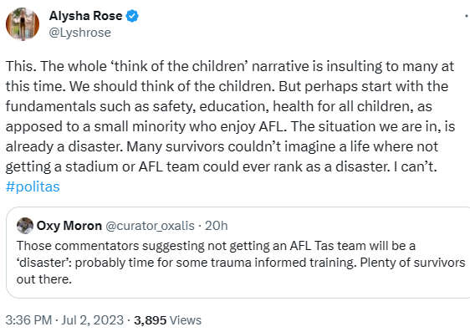Screen dimensions: 470x332
Task: Open the #politas hashtag
Action: point(33,186)
